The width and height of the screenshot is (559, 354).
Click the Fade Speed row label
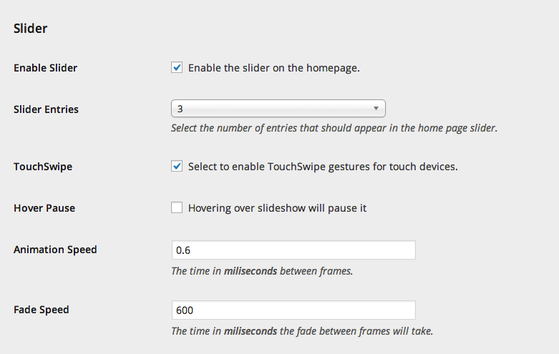(42, 310)
